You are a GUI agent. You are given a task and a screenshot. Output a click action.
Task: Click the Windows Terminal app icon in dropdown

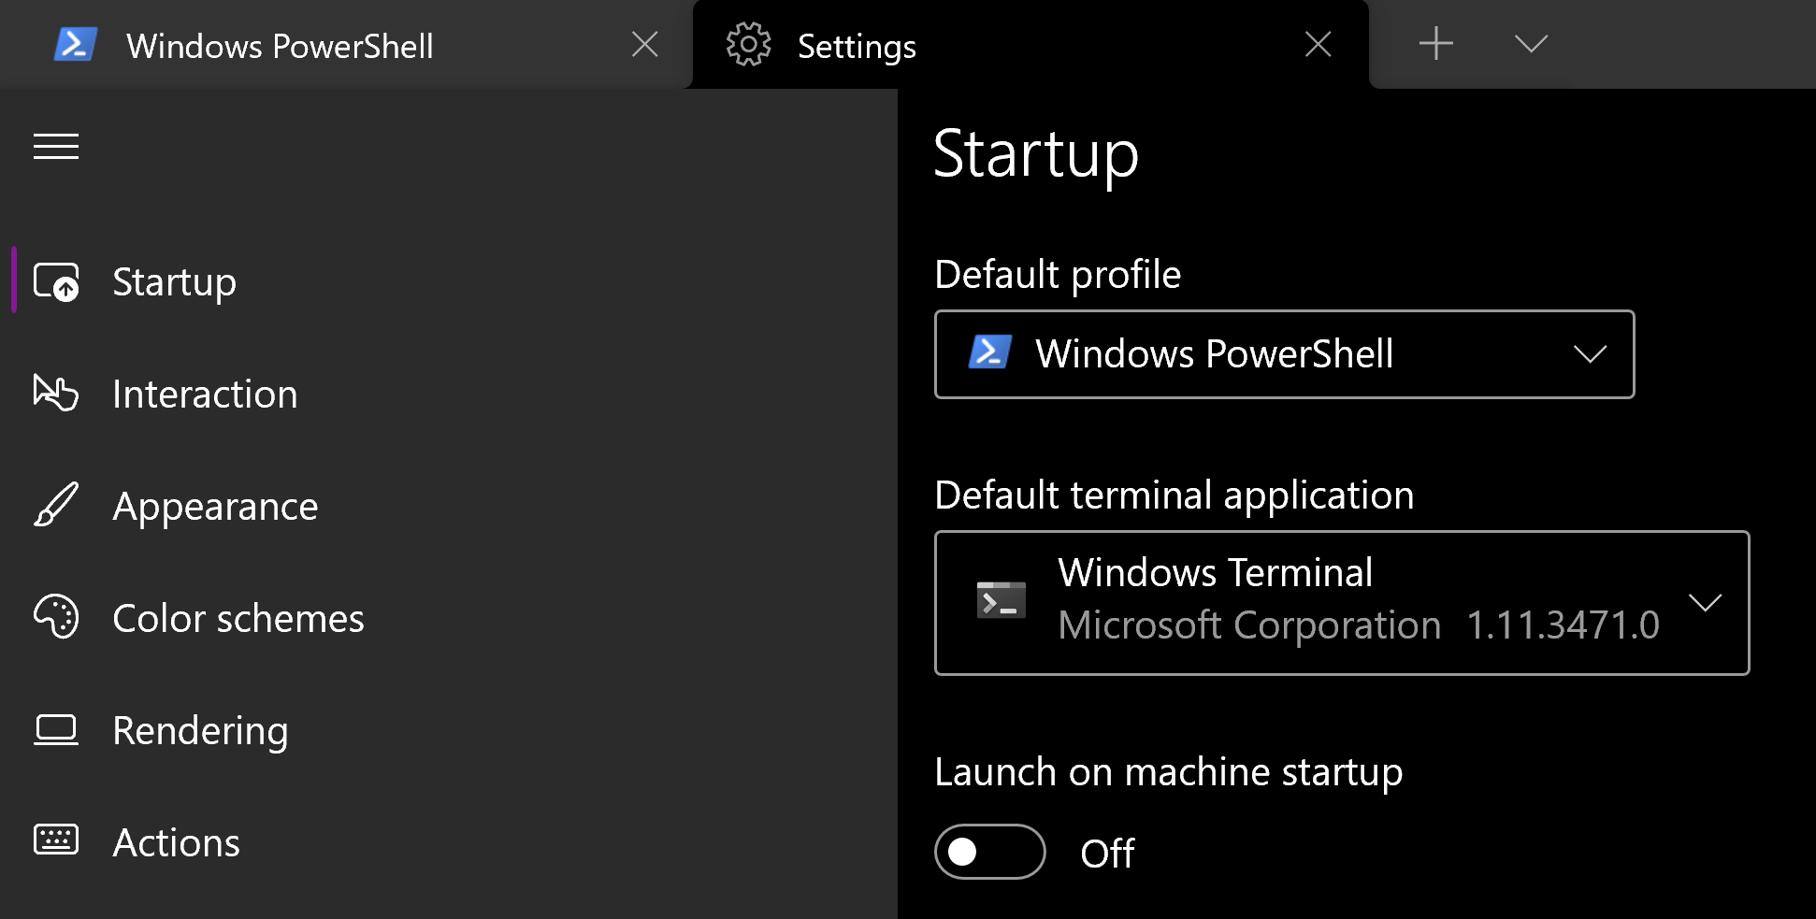(x=1002, y=600)
